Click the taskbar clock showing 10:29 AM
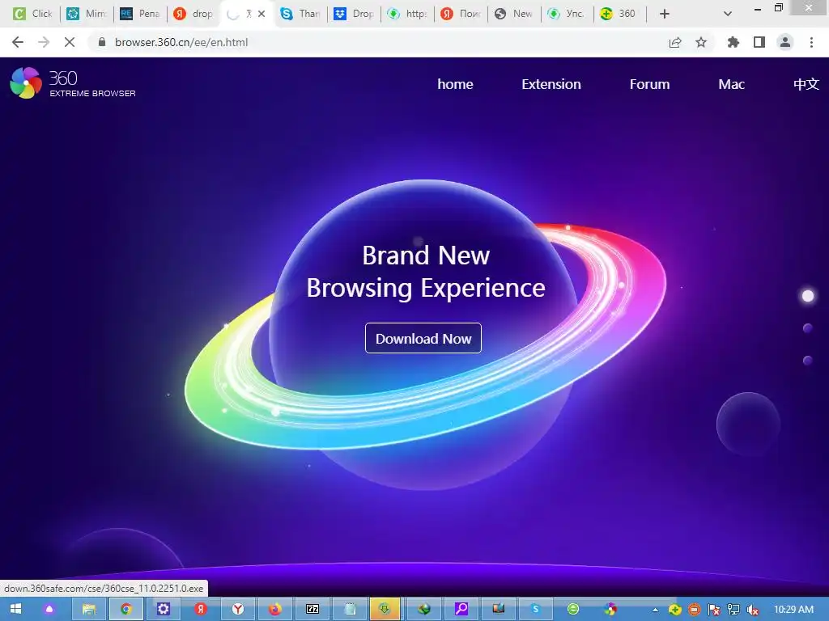The image size is (829, 621). pyautogui.click(x=793, y=610)
